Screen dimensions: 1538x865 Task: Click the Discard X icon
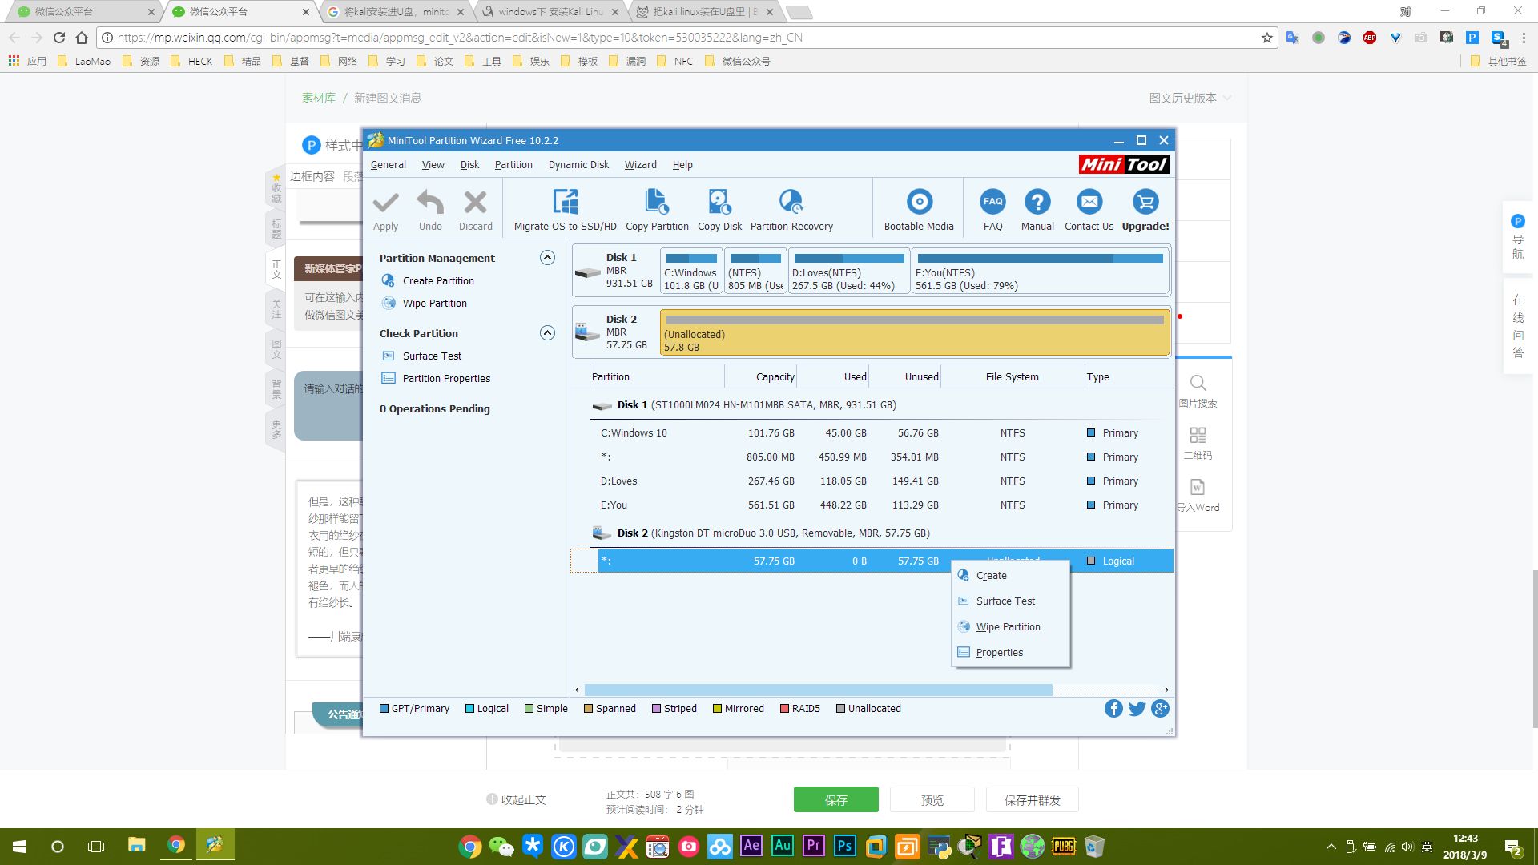475,202
